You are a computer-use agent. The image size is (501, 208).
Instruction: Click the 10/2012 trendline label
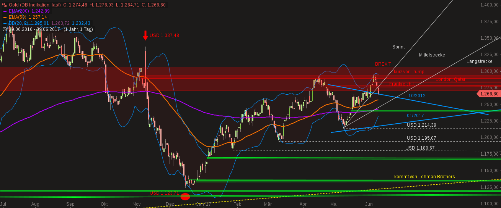[x=417, y=96]
